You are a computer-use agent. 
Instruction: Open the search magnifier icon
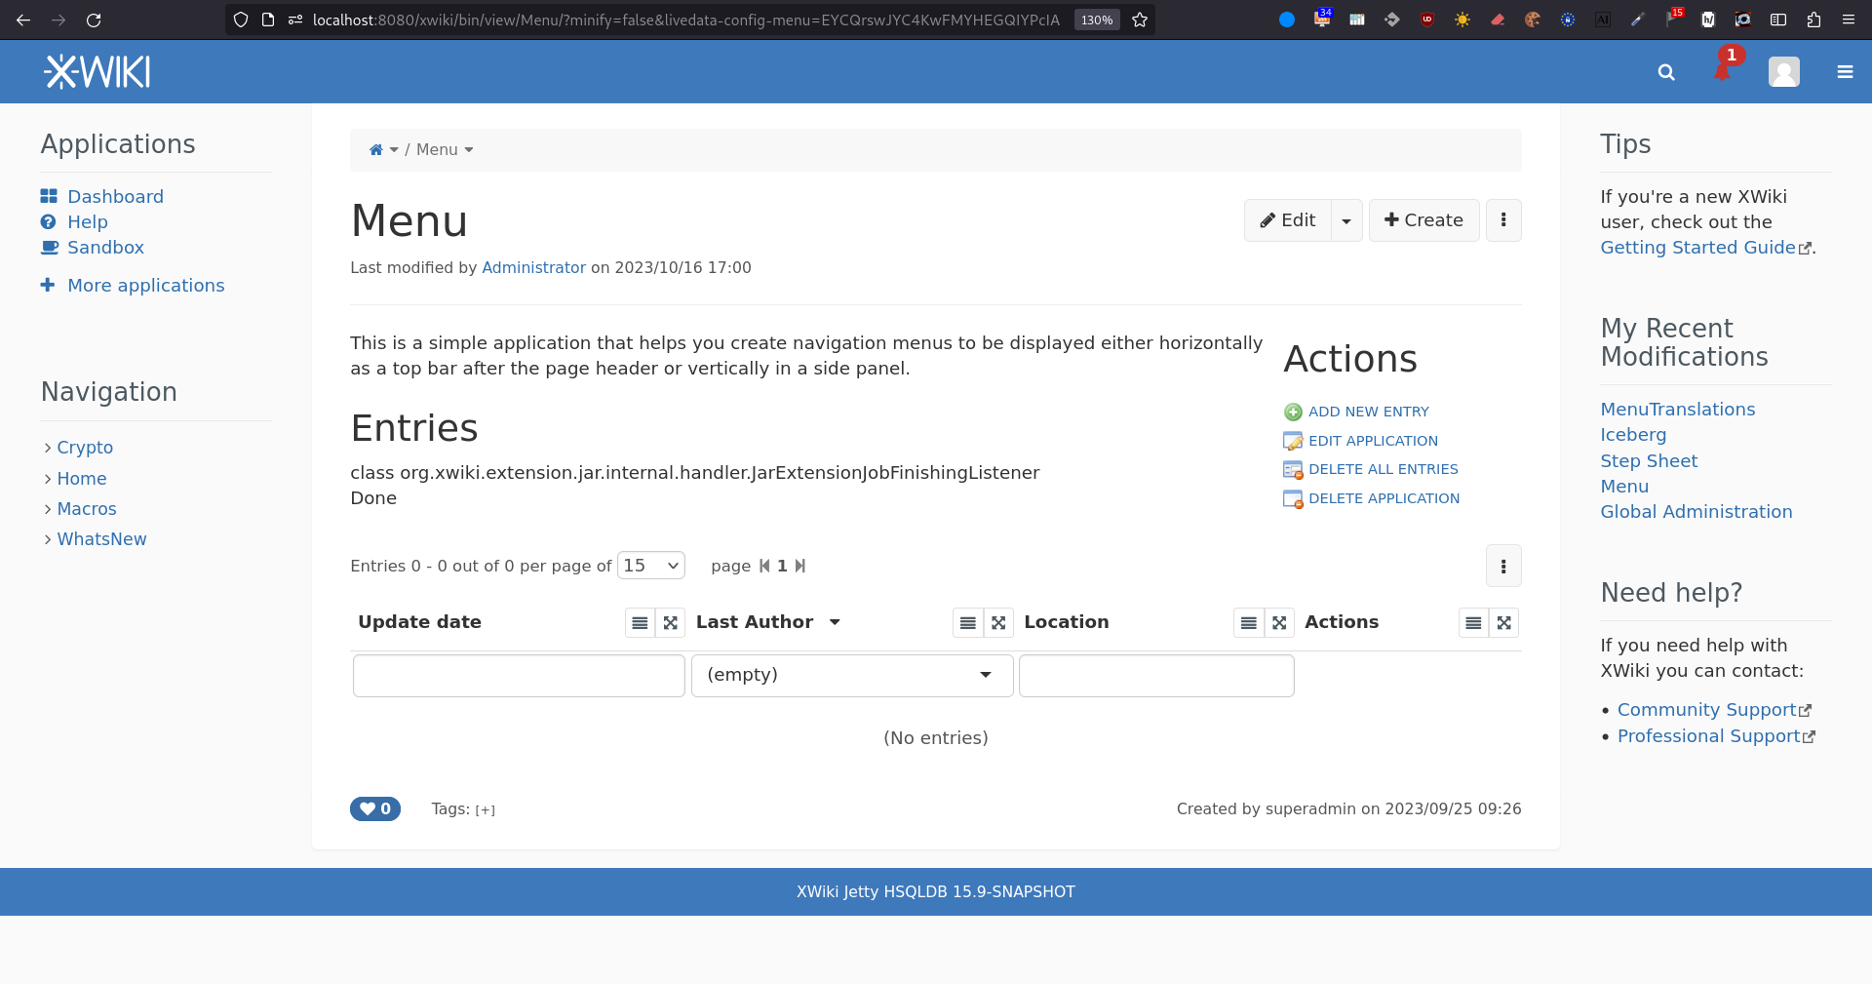pyautogui.click(x=1666, y=72)
